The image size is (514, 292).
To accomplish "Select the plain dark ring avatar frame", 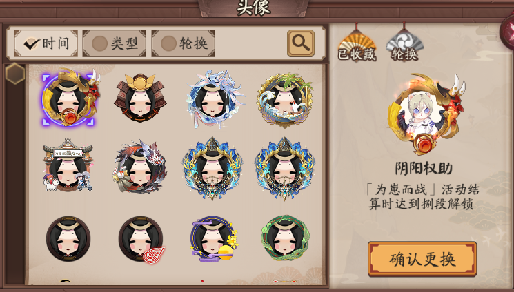I will click(x=68, y=238).
